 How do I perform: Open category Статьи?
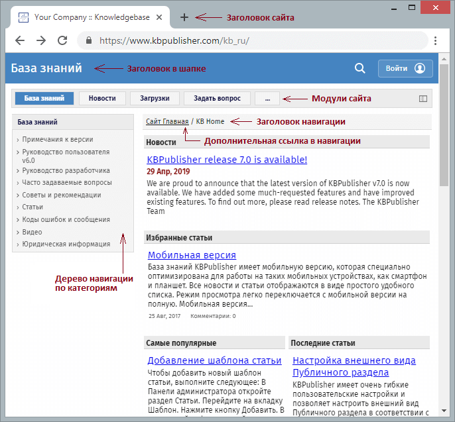click(x=32, y=207)
